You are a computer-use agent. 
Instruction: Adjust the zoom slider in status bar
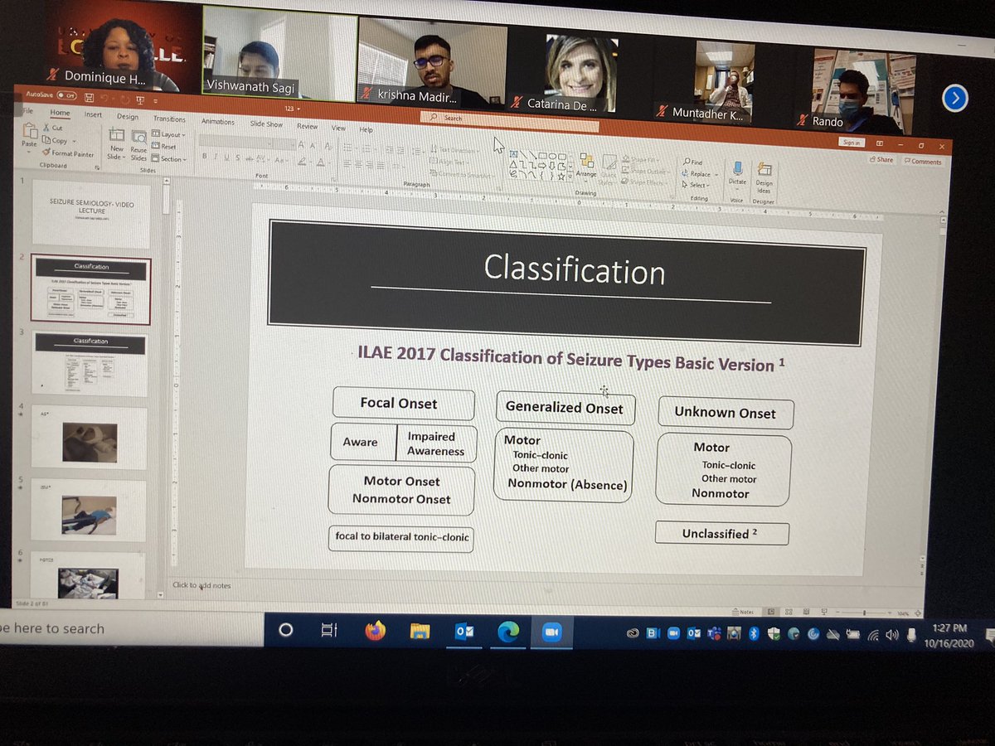(864, 613)
